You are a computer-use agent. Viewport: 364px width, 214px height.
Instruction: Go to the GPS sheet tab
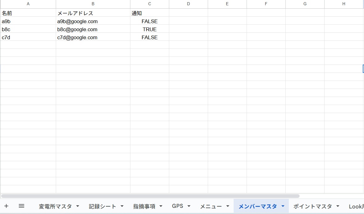178,206
